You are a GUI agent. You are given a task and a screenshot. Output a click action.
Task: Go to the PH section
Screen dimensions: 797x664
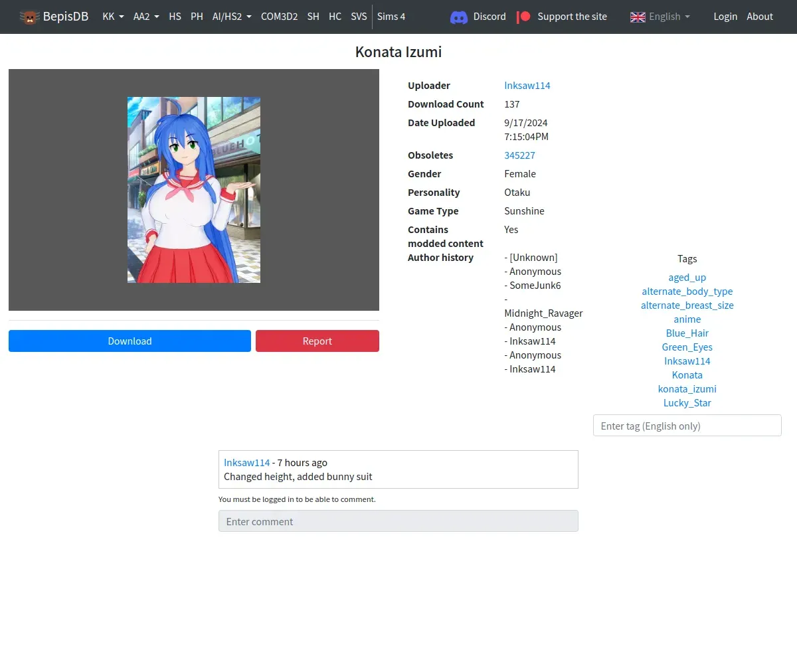click(197, 17)
